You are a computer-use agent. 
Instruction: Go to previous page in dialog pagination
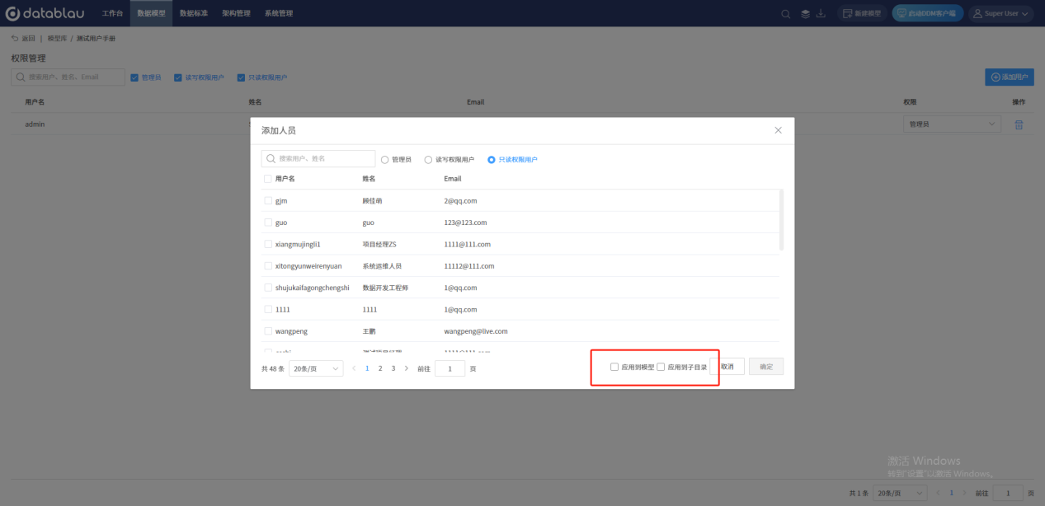pos(355,368)
